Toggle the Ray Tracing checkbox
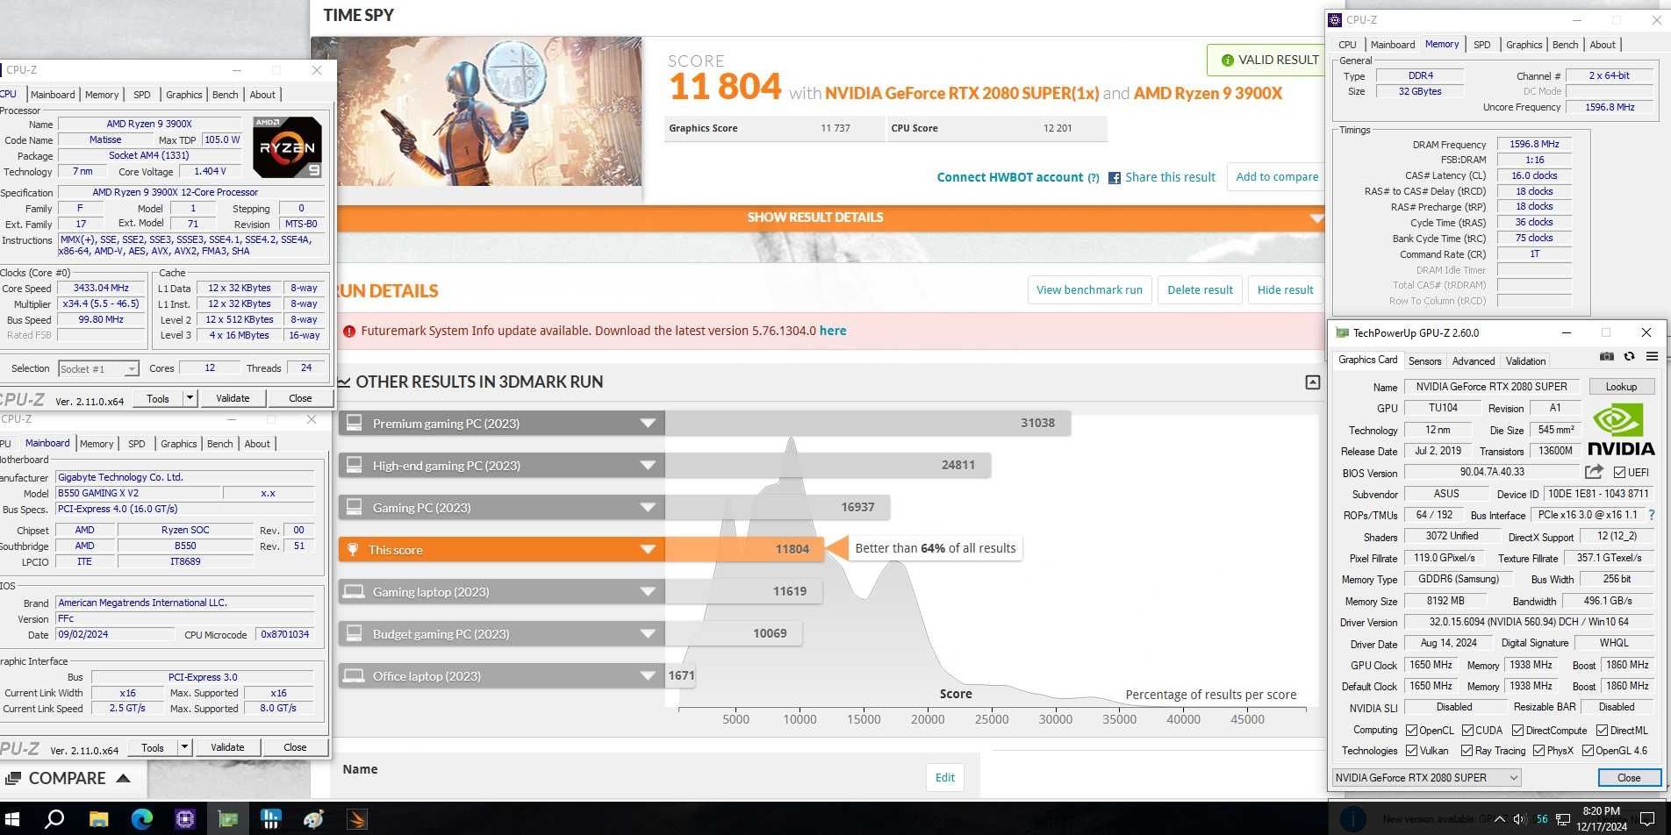The height and width of the screenshot is (835, 1671). point(1467,751)
